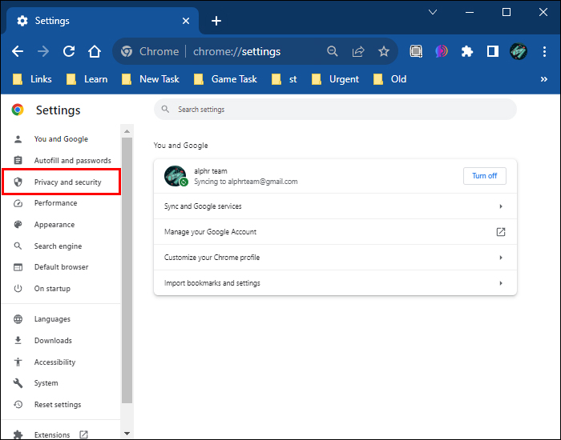Image resolution: width=561 pixels, height=440 pixels.
Task: Click the Search settings field
Action: [x=335, y=110]
